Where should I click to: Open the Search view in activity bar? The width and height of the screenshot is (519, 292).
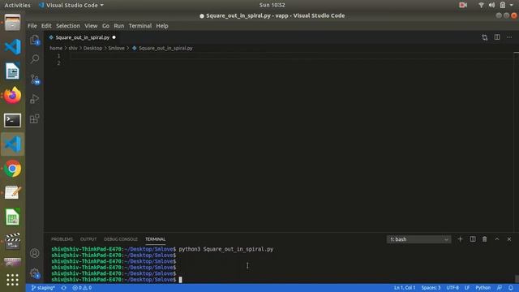pyautogui.click(x=35, y=59)
